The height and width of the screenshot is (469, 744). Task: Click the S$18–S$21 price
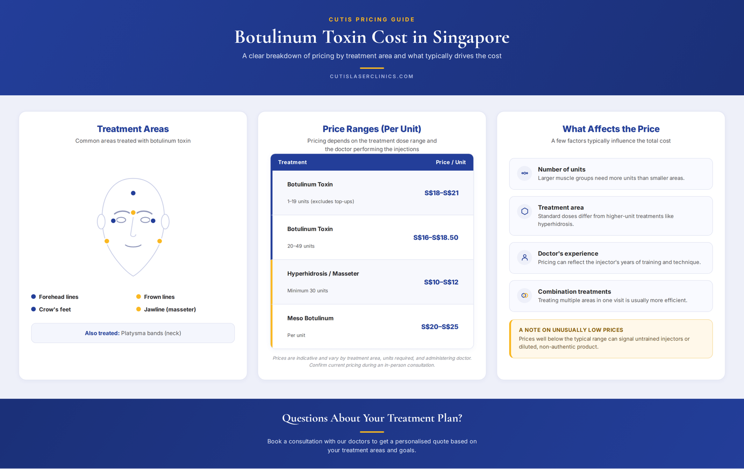coord(441,193)
